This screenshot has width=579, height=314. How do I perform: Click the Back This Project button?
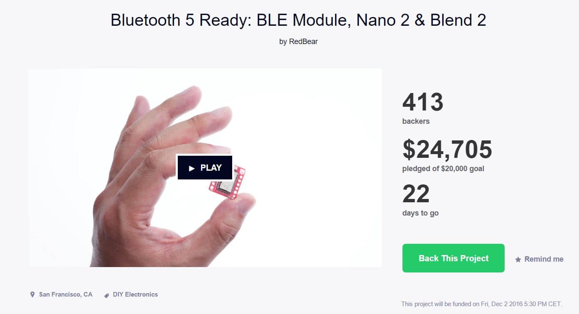point(453,258)
